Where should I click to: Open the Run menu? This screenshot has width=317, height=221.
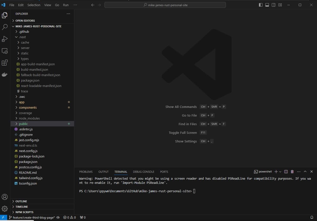click(66, 5)
